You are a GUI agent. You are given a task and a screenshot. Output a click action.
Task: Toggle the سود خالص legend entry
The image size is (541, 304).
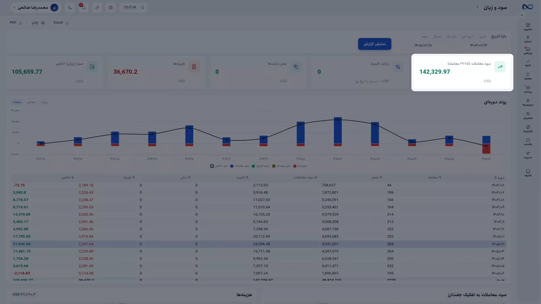coord(219,166)
